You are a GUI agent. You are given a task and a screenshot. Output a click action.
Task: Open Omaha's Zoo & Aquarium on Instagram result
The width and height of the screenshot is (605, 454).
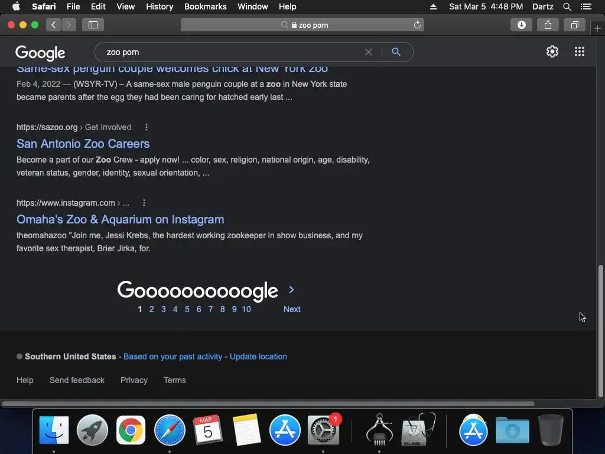pyautogui.click(x=120, y=219)
